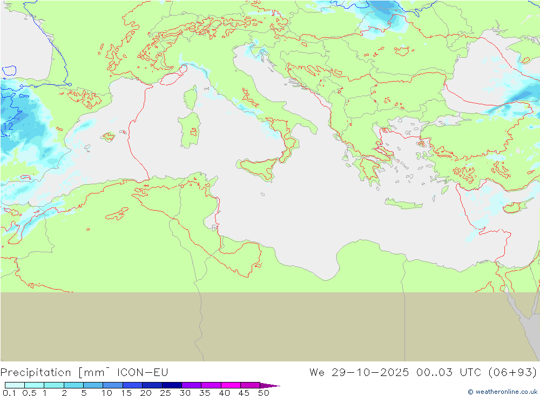Click the '15' legend scale label
Screen dimensions: 540x396
[126, 393]
